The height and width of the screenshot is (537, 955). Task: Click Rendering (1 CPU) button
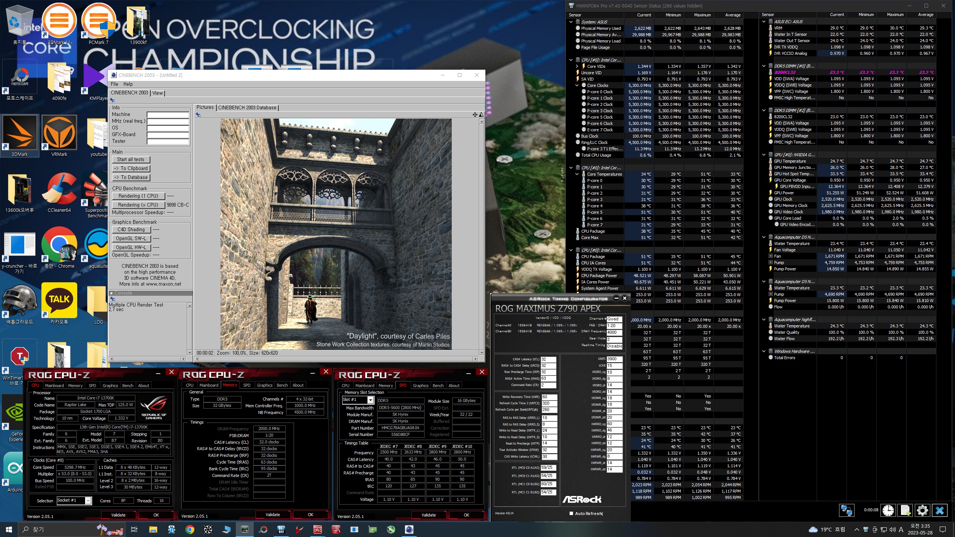click(x=138, y=196)
